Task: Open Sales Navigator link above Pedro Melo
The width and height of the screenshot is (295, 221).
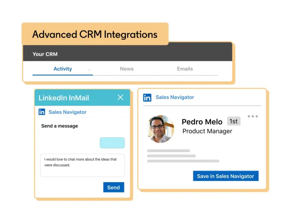Action: (174, 97)
